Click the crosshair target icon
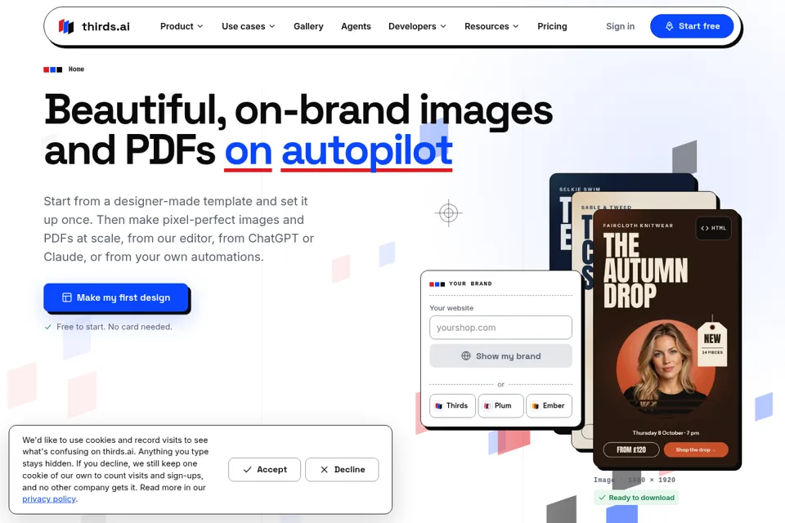 (x=449, y=213)
